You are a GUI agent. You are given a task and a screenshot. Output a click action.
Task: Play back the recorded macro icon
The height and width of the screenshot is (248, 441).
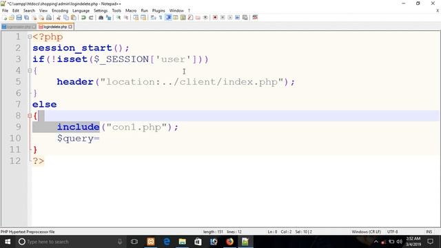click(230, 17)
